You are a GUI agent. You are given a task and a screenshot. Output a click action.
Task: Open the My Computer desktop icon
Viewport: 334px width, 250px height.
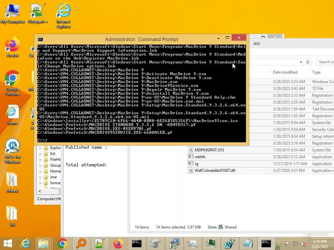(13, 13)
